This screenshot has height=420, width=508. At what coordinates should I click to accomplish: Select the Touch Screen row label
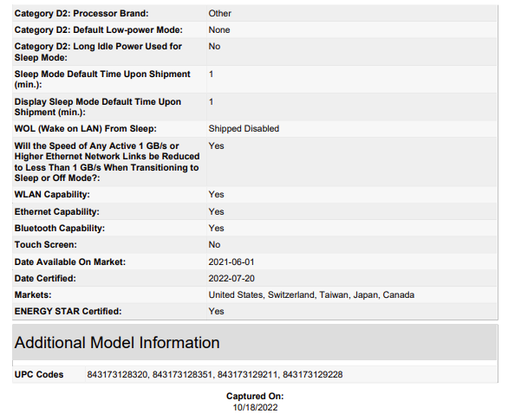pos(46,244)
